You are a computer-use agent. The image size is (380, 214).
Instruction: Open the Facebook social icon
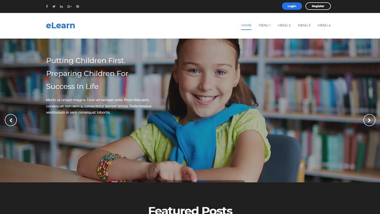[x=47, y=6]
